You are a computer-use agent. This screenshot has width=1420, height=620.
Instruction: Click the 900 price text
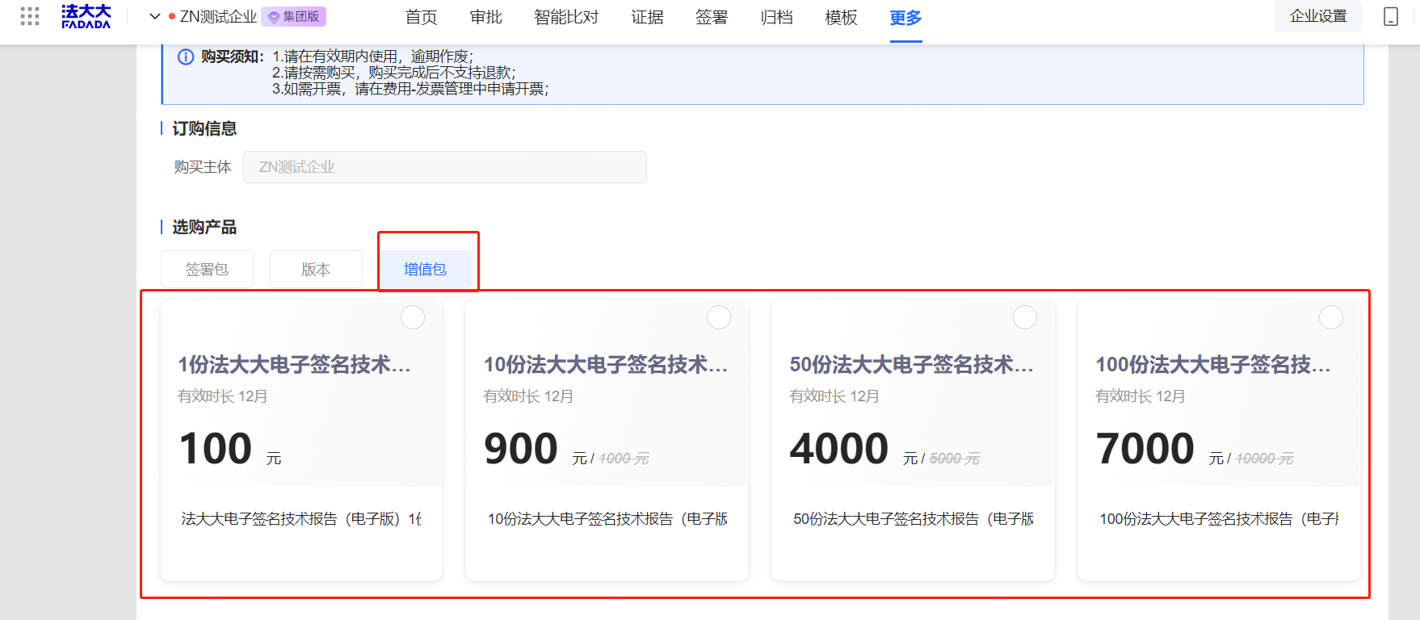[x=521, y=449]
